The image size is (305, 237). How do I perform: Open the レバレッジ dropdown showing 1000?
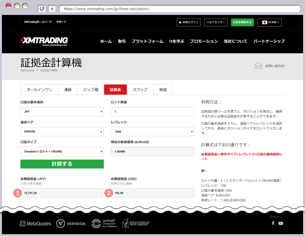pyautogui.click(x=152, y=132)
